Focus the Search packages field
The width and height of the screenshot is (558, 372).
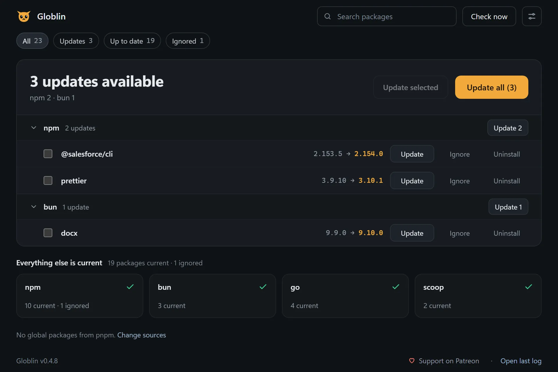(387, 16)
